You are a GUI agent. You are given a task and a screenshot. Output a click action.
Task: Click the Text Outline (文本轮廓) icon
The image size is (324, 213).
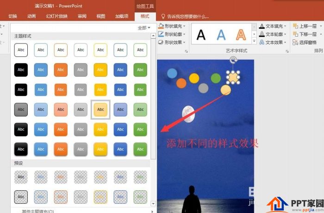[x=262, y=34]
